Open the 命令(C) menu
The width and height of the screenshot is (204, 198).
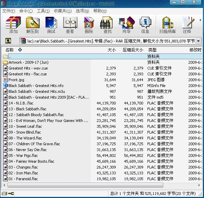tap(26, 11)
